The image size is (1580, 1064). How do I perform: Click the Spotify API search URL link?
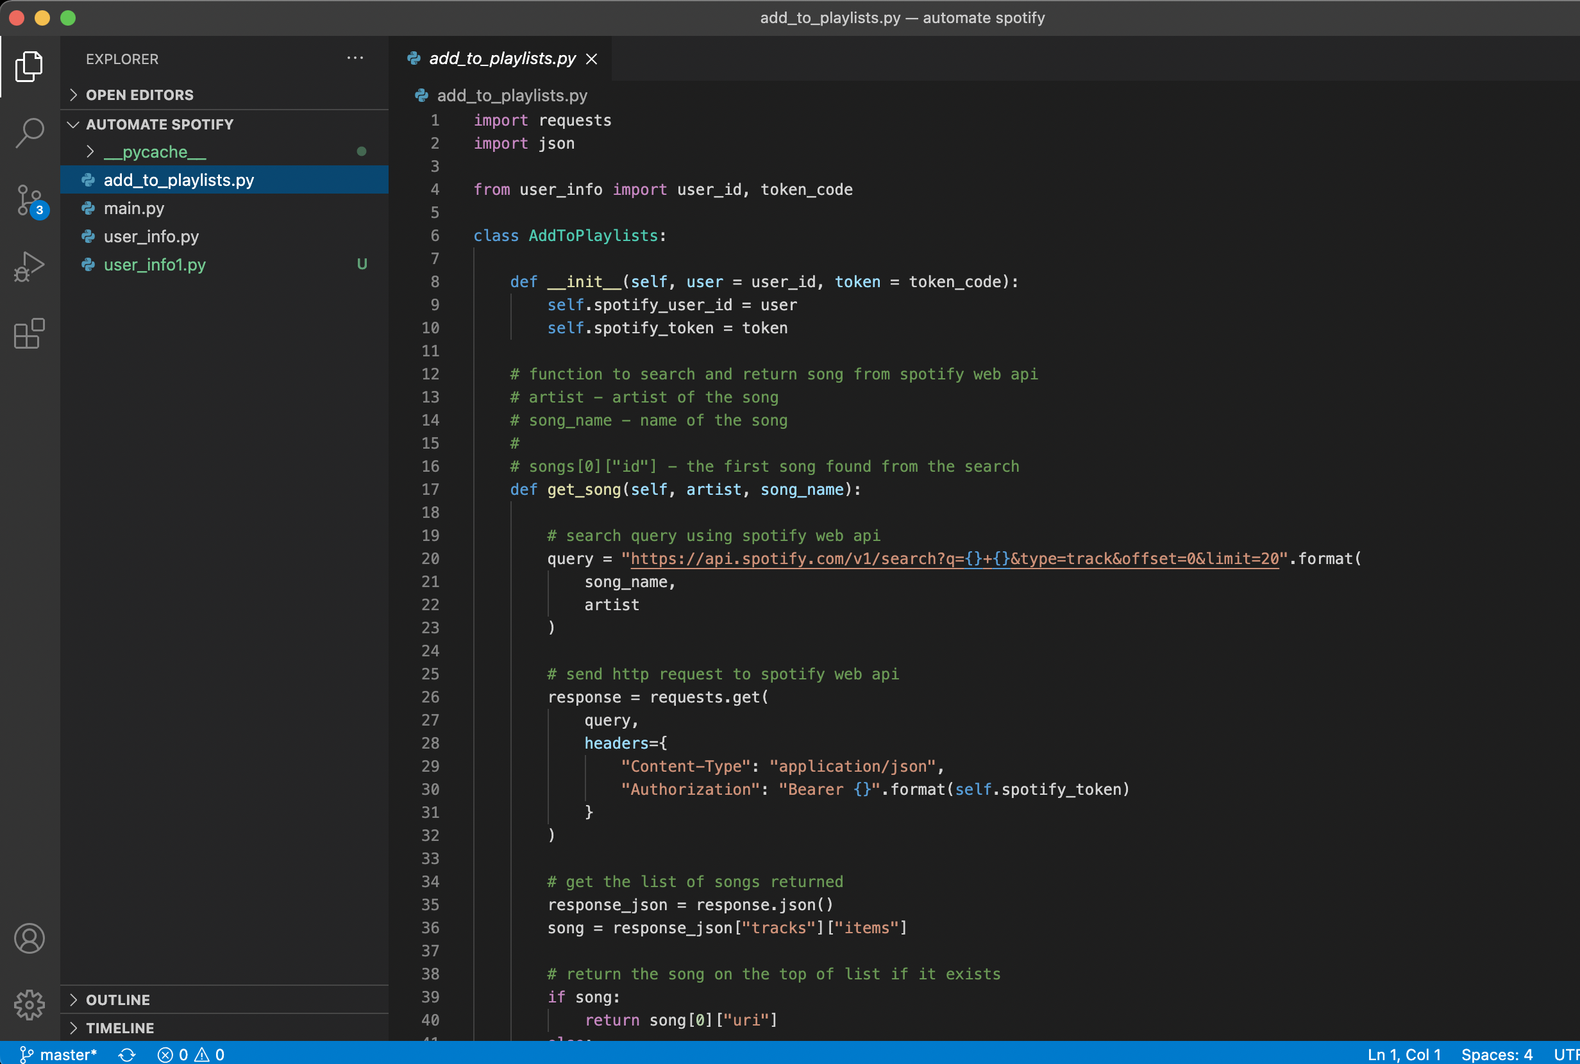click(x=954, y=559)
